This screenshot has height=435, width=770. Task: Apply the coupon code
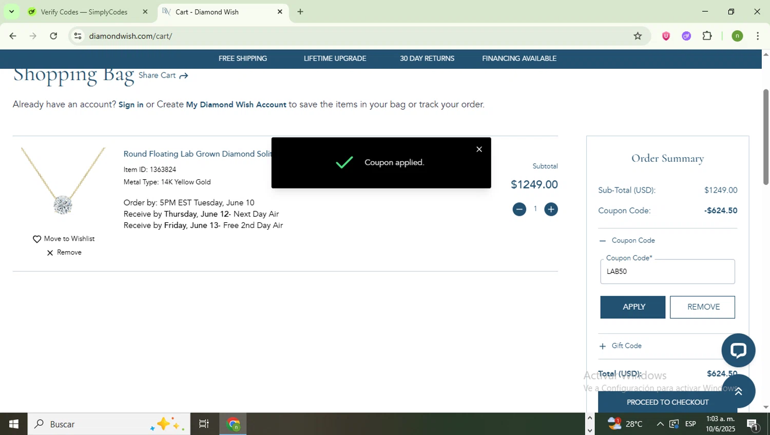(x=632, y=307)
